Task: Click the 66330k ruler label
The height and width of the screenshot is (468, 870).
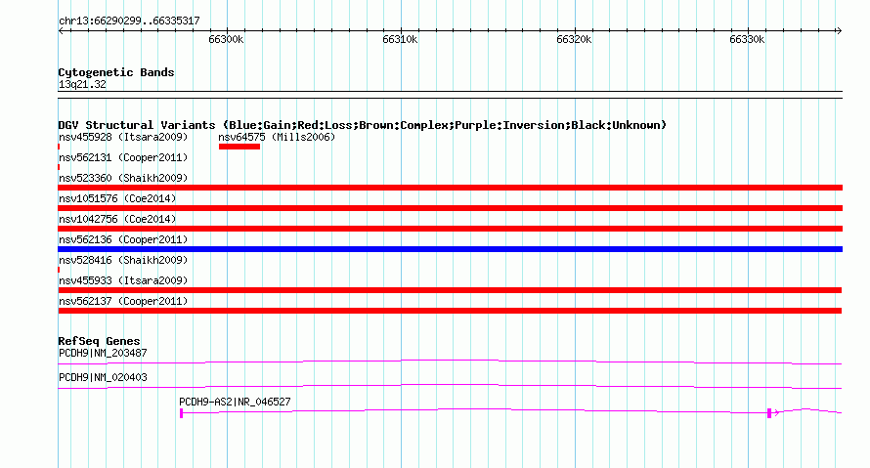Action: tap(747, 39)
